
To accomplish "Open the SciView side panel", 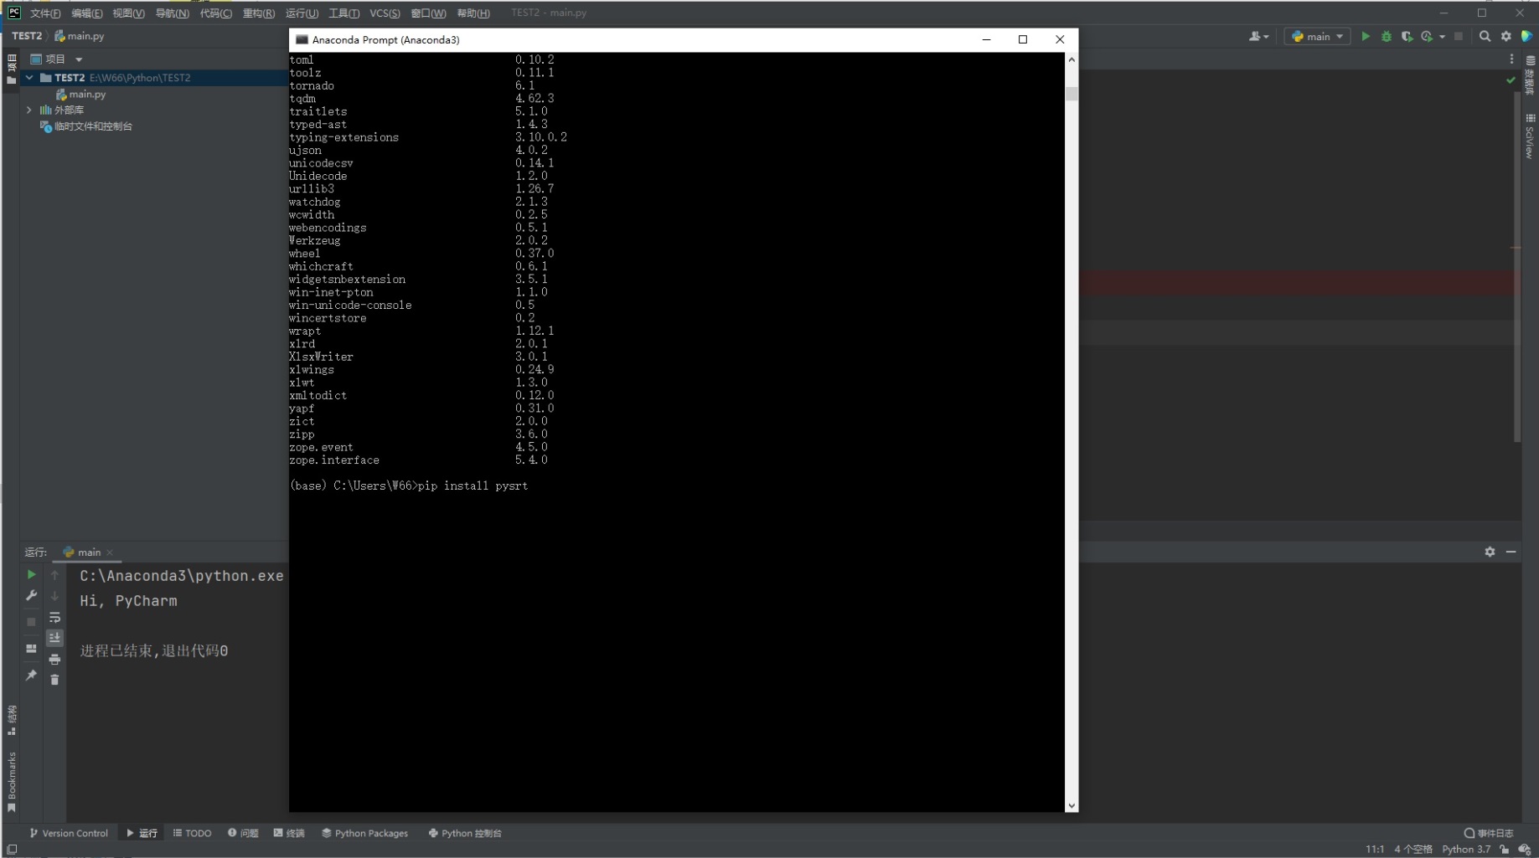I will (1530, 136).
